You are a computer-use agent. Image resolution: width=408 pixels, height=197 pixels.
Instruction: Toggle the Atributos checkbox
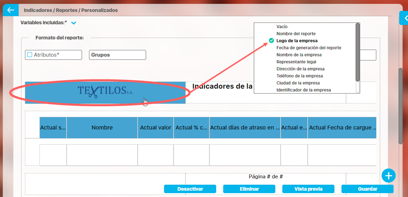[x=30, y=55]
